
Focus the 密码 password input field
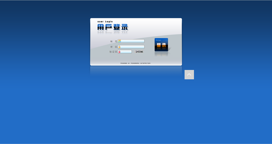(132, 47)
